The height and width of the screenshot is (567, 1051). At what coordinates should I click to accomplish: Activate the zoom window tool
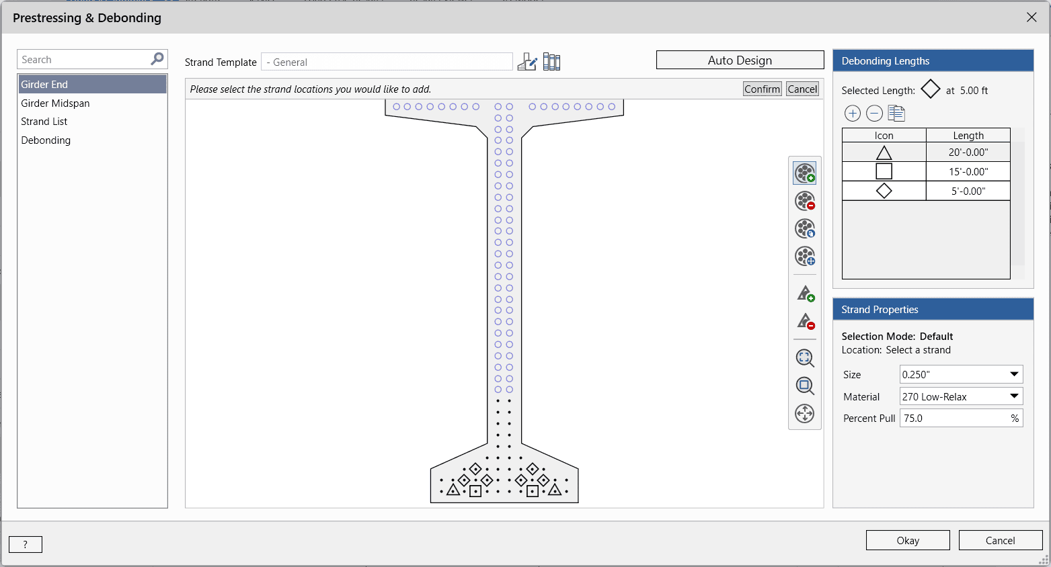tap(805, 386)
